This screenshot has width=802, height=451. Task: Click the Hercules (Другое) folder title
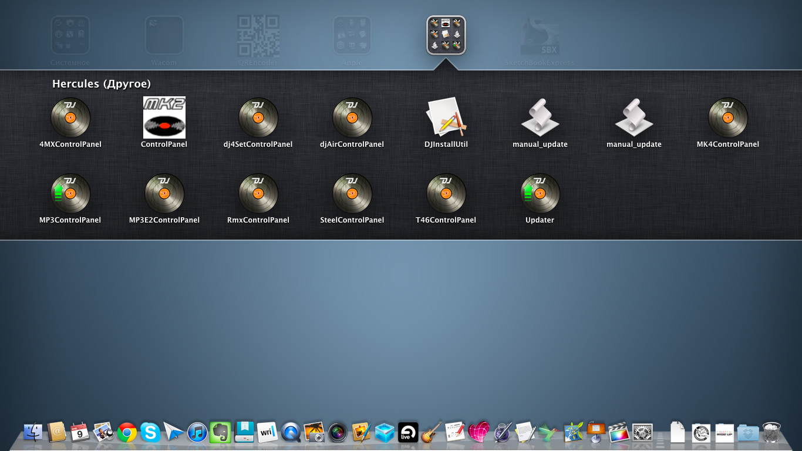(x=102, y=84)
